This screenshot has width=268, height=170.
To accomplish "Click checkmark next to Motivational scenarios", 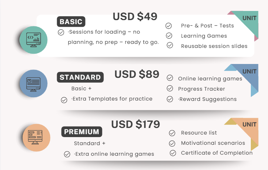I will point(173,143).
